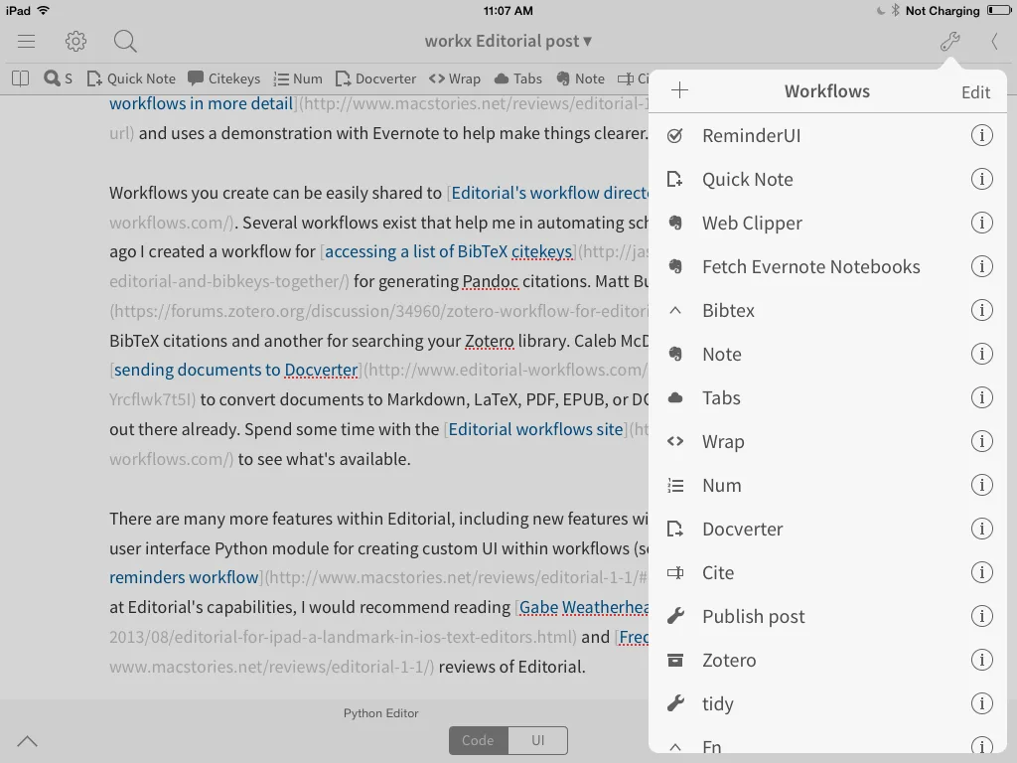Show info for Web Clipper workflow
This screenshot has height=763, width=1017.
(982, 223)
